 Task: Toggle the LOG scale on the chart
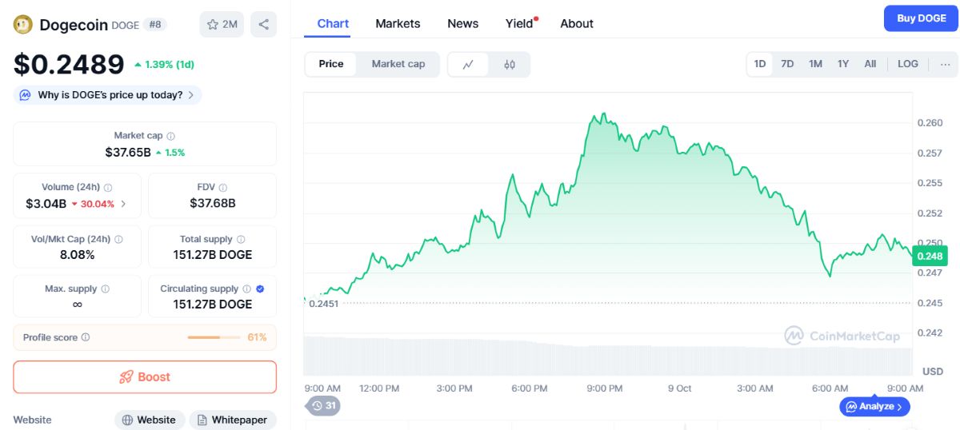[908, 64]
